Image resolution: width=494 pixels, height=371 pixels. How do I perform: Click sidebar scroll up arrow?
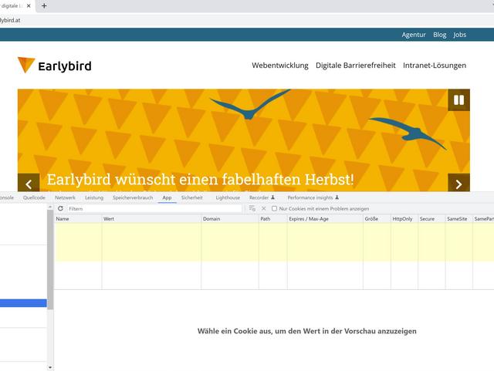pos(50,207)
